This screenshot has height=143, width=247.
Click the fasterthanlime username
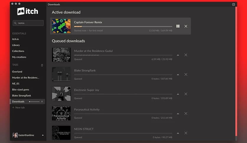coord(26,135)
